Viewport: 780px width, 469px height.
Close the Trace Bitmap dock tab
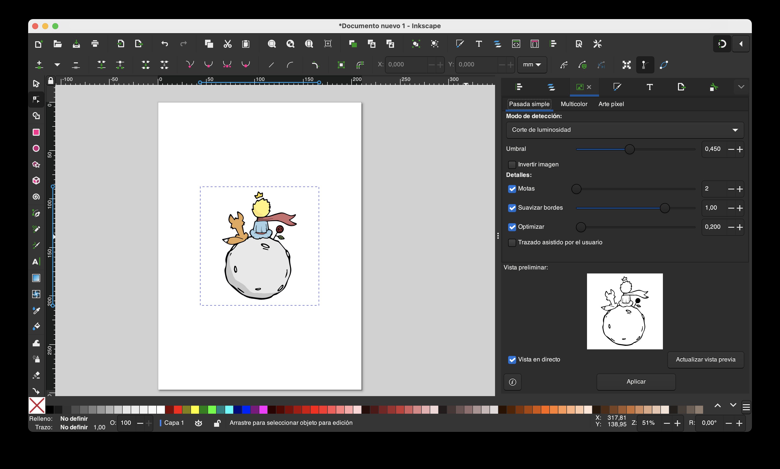(589, 87)
